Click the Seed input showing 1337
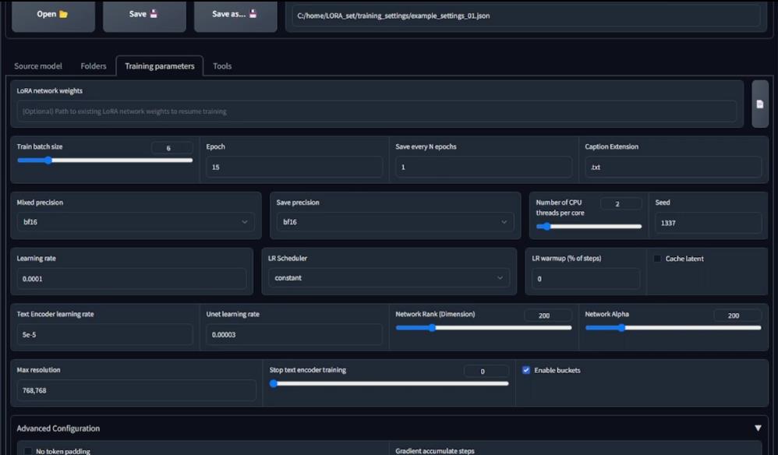The width and height of the screenshot is (778, 455). click(707, 223)
